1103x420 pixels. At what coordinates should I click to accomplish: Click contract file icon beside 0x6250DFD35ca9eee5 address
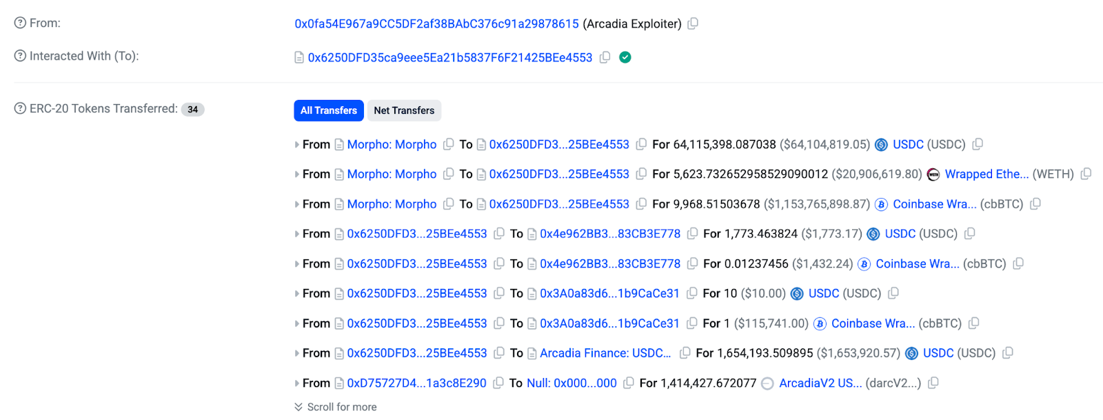[299, 57]
